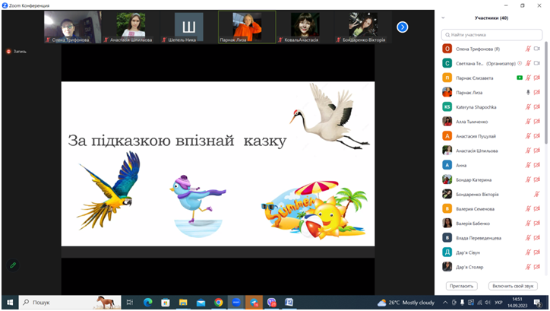Click the Пригласить button

(460, 286)
